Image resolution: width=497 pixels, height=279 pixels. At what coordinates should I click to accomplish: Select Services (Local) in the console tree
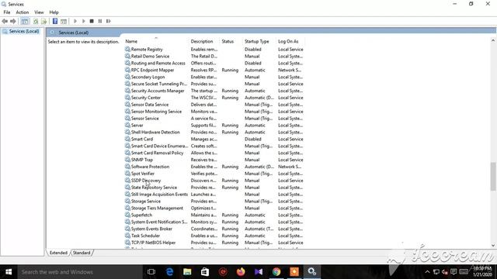point(24,31)
